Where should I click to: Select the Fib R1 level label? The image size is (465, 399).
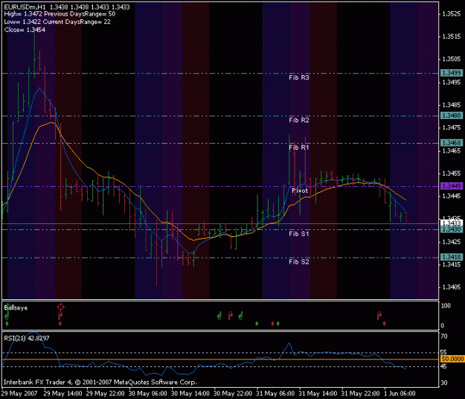point(299,147)
